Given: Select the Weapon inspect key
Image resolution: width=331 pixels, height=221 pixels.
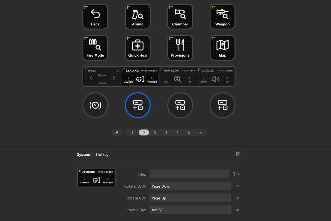Looking at the screenshot, I should tap(223, 17).
